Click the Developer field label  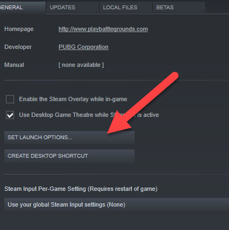click(x=18, y=47)
